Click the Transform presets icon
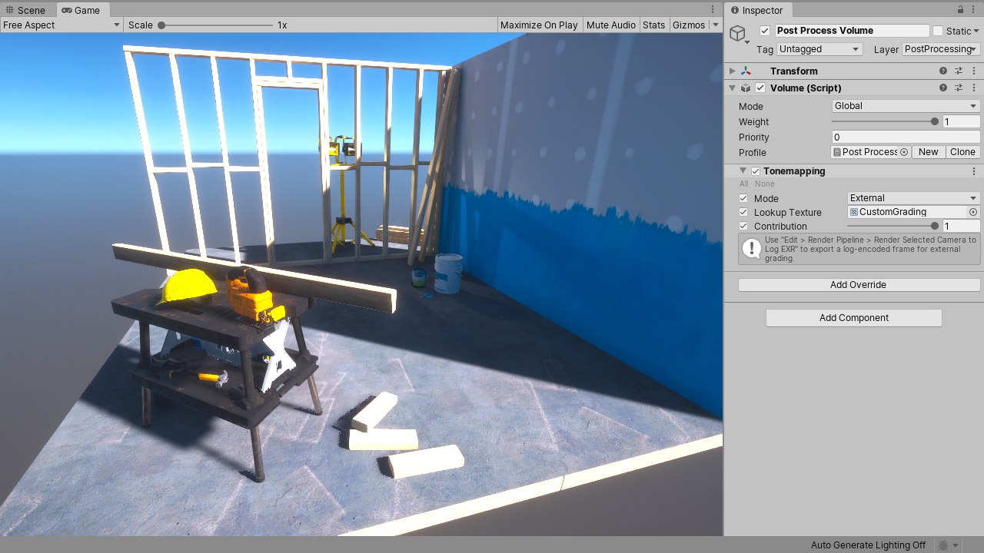 (959, 71)
